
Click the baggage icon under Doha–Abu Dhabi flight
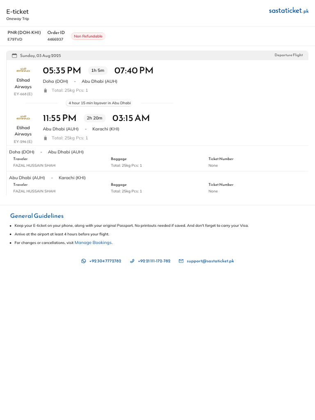click(x=46, y=90)
